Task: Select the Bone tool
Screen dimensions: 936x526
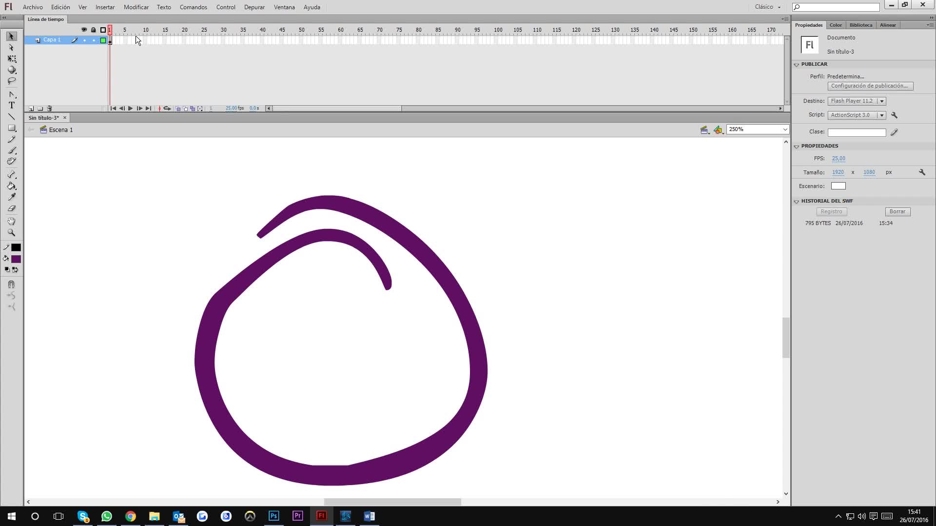Action: [12, 174]
